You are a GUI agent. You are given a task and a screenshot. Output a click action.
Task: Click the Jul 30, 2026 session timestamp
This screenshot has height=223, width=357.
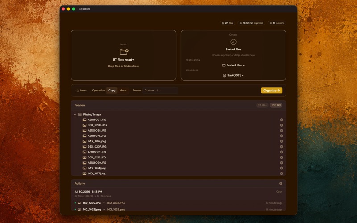[x=88, y=192]
